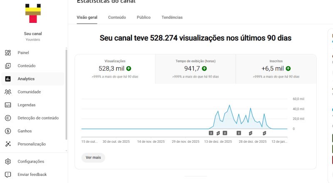
Task: Select the Tempo de exibição (horas) metric card
Action: (195, 69)
